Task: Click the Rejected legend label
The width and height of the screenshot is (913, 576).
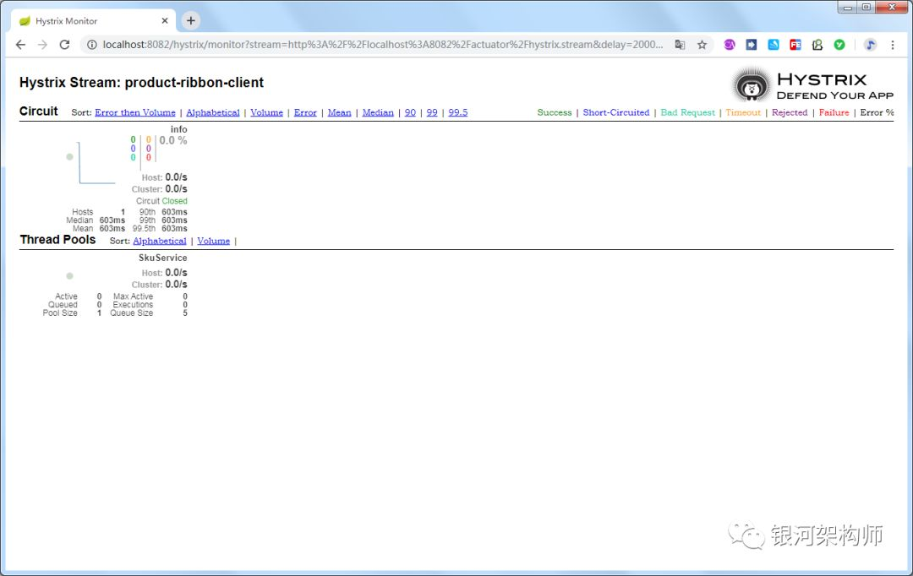Action: pyautogui.click(x=790, y=112)
